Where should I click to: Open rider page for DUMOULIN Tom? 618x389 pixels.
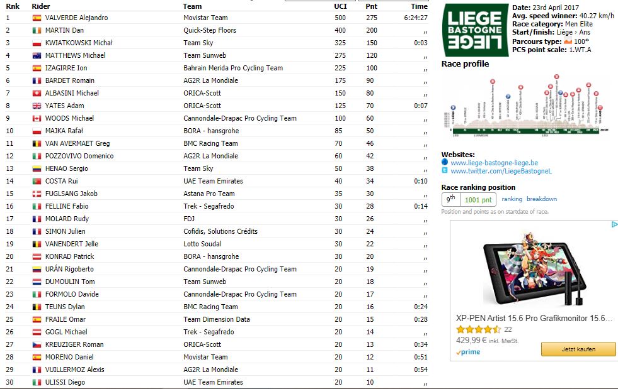coord(70,282)
